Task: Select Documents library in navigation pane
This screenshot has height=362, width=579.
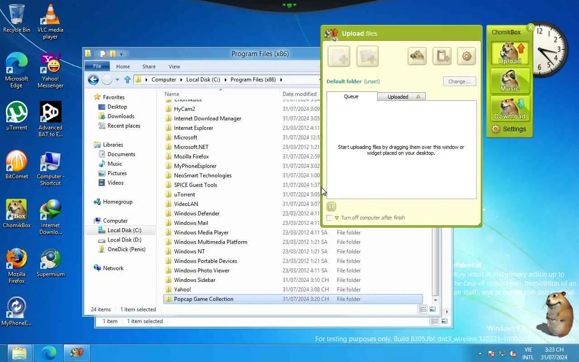Action: click(121, 154)
